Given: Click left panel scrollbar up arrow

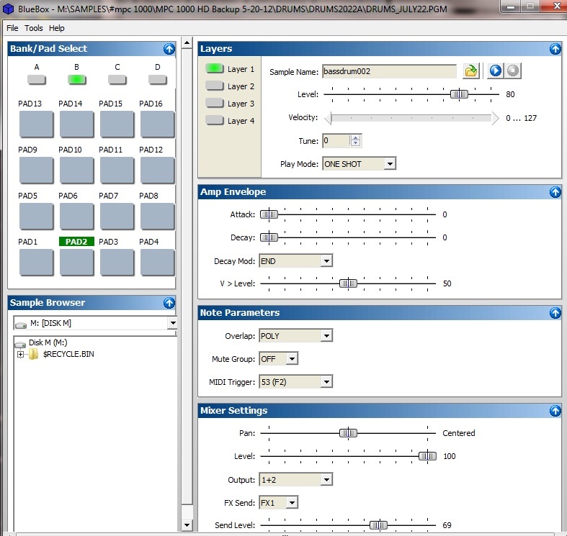Looking at the screenshot, I should coord(187,43).
